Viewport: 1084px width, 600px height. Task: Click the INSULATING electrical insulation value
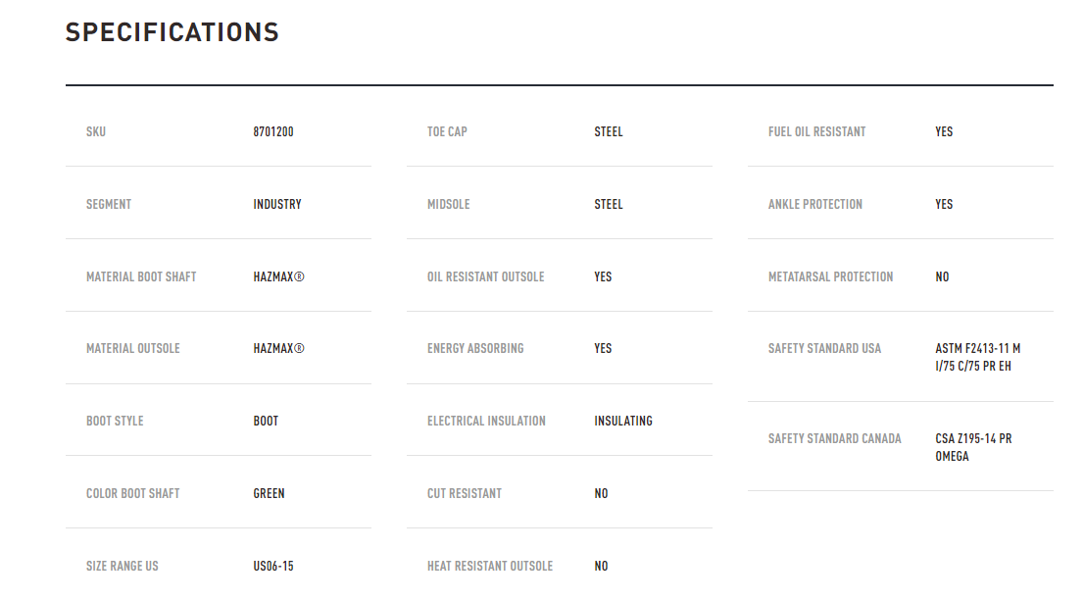(x=623, y=421)
